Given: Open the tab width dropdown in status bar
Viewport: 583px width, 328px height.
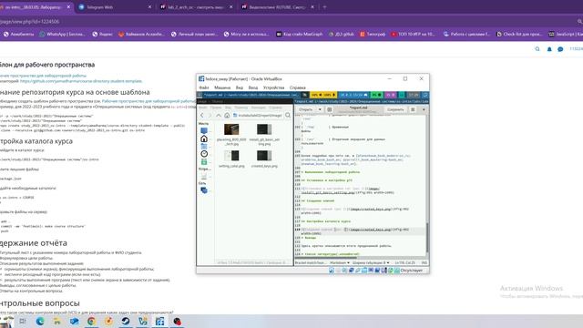Looking at the screenshot, I should pyautogui.click(x=371, y=262).
